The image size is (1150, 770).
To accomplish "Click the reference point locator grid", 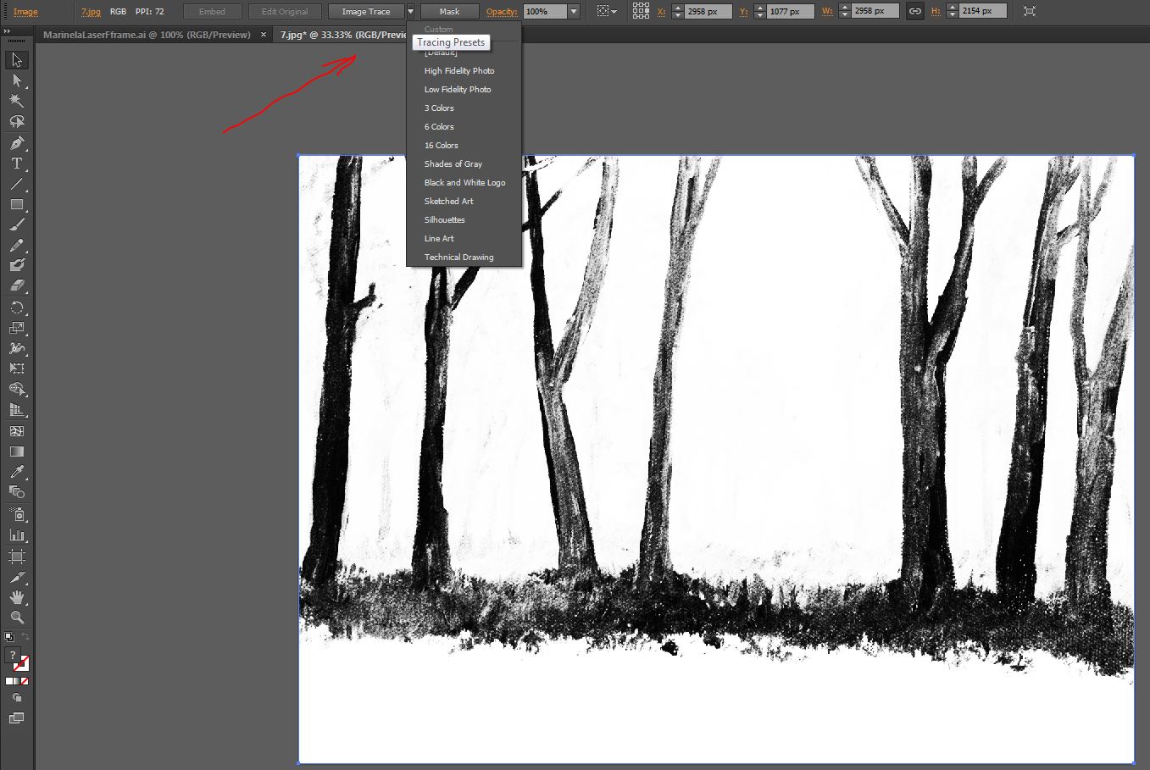I will coord(642,12).
